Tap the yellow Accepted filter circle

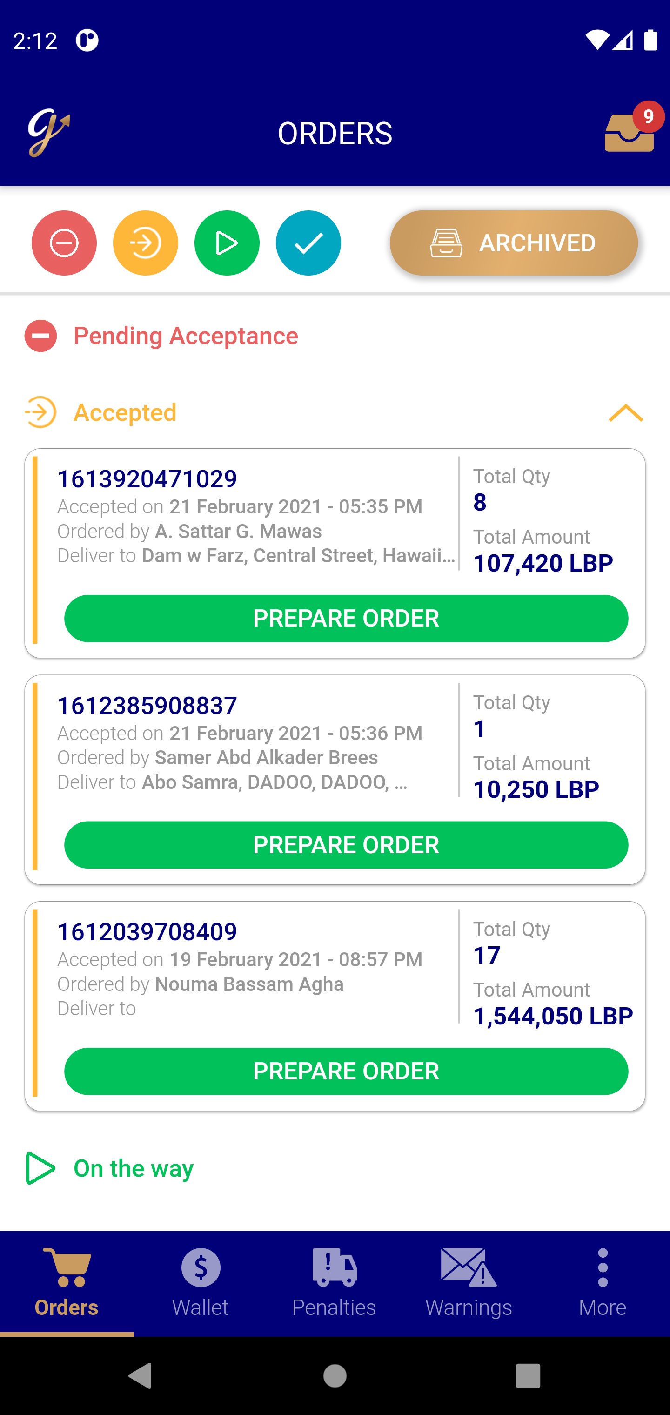click(146, 243)
